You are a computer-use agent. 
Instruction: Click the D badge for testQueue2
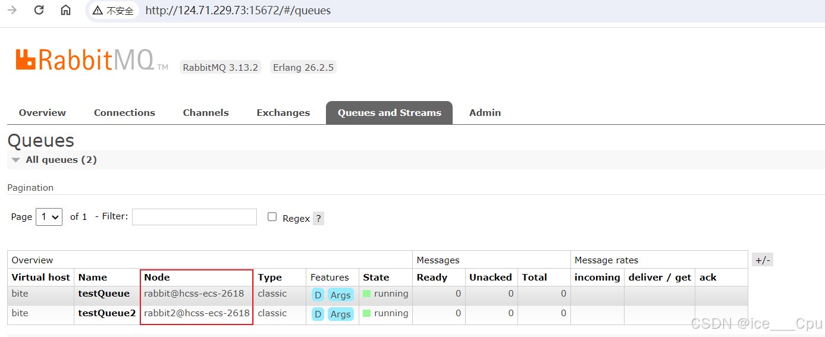tap(318, 314)
